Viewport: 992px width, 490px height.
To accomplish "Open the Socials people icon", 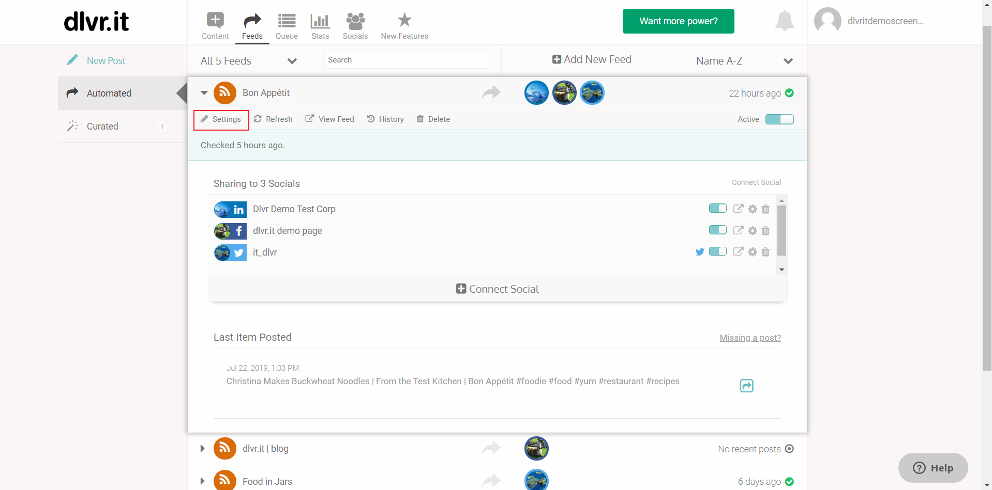I will click(355, 21).
